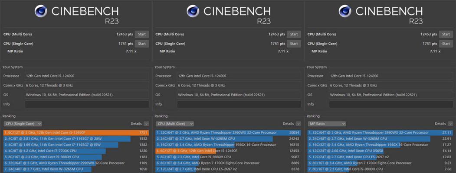The image size is (456, 173).
Task: Select i5-12490F row scoring 12453 in multi core ranking
Action: 228,151
